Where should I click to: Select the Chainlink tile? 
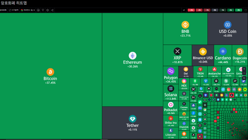[x=184, y=126]
